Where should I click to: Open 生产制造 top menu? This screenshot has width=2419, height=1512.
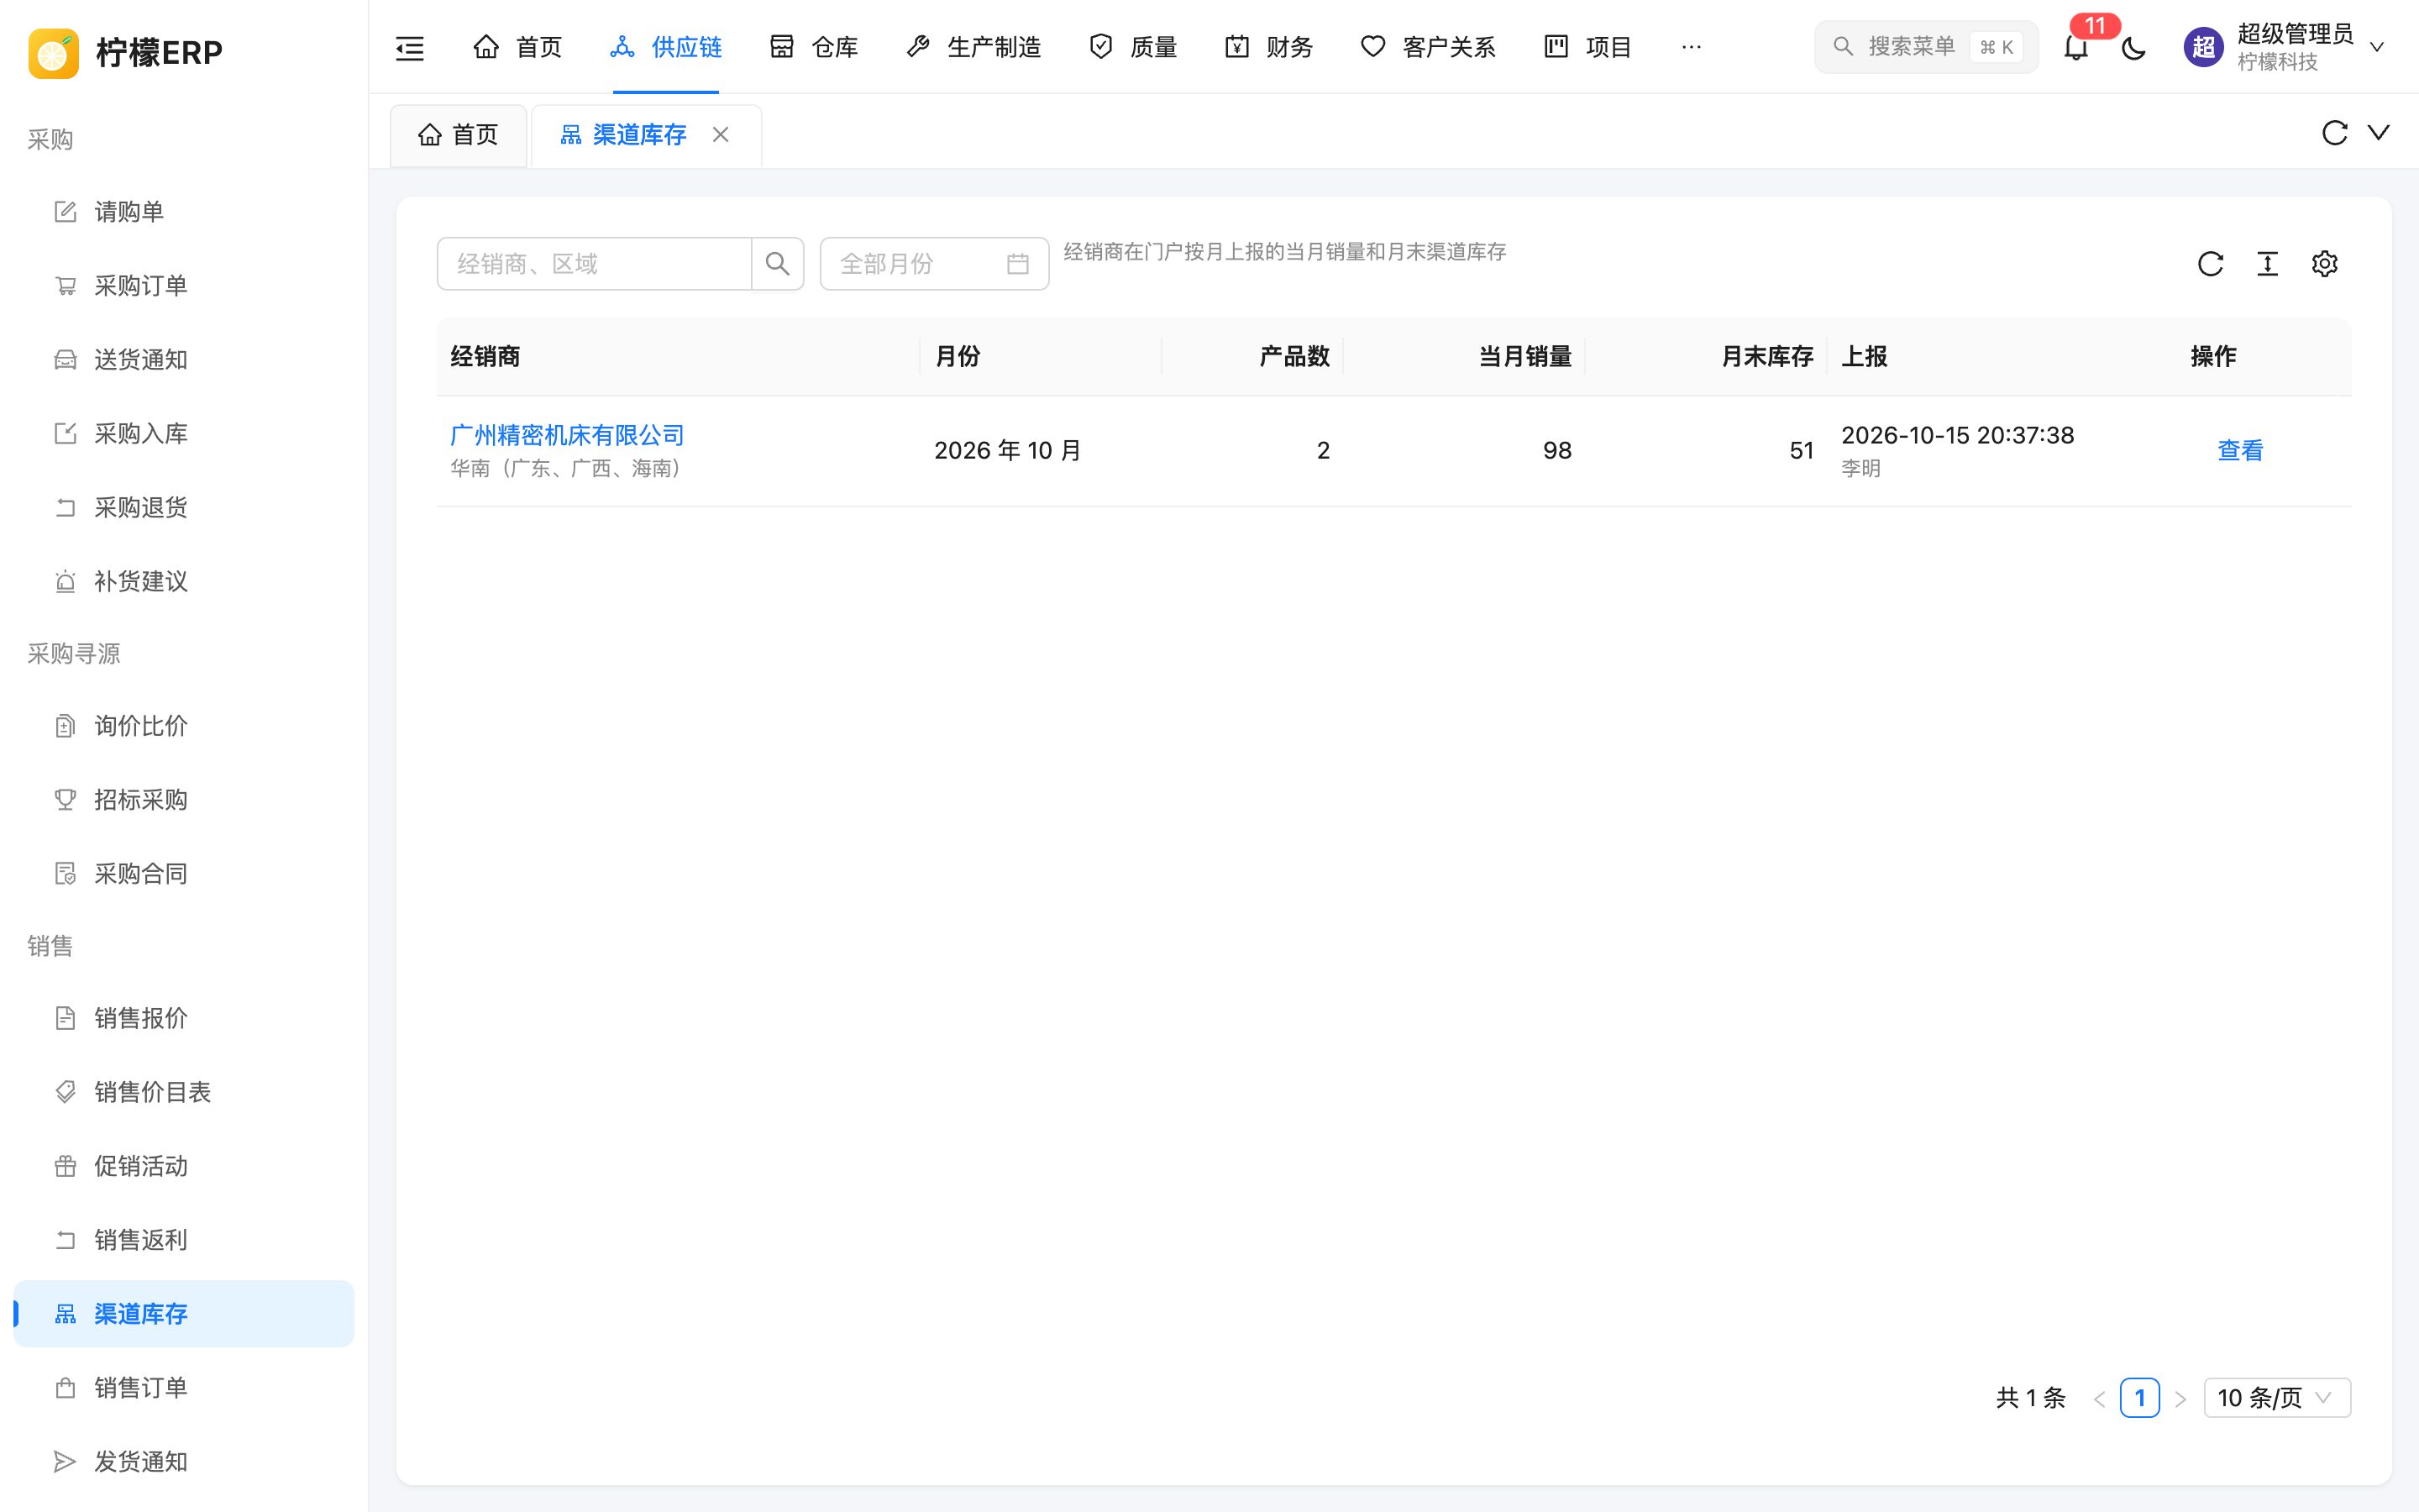coord(973,47)
